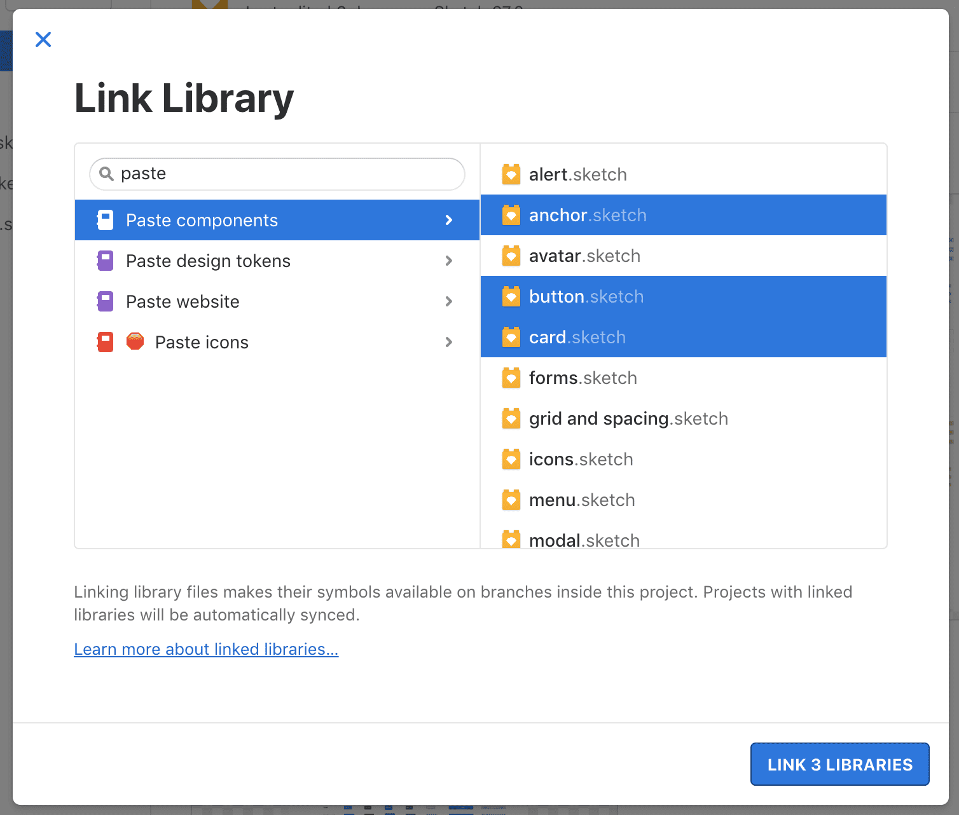
Task: Expand the Paste icons library
Action: [449, 342]
